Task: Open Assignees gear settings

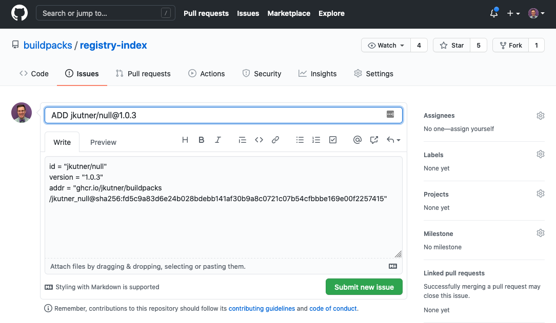Action: point(541,116)
